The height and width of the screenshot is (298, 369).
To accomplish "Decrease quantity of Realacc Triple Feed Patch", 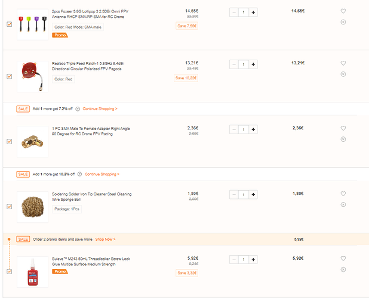I will click(x=234, y=64).
